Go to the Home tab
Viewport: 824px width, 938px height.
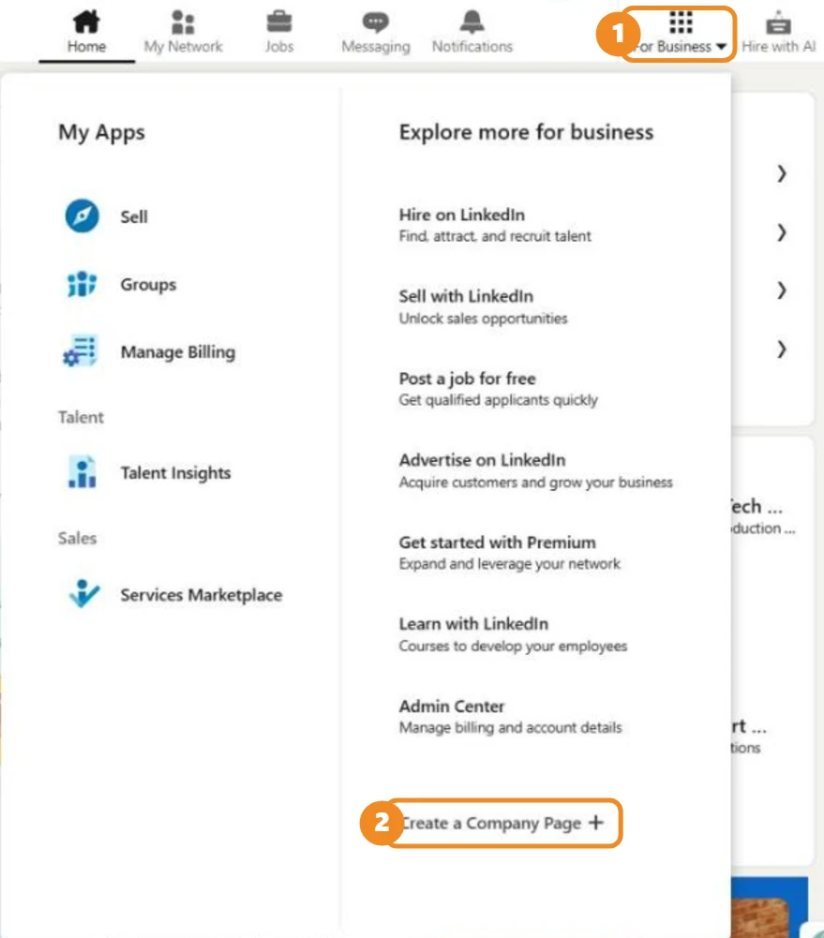point(87,32)
